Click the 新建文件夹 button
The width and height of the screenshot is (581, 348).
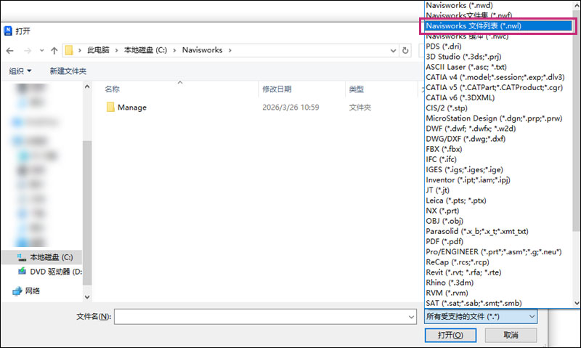tap(68, 70)
